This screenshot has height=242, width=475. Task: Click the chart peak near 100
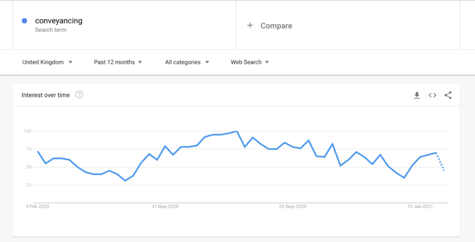coord(236,132)
